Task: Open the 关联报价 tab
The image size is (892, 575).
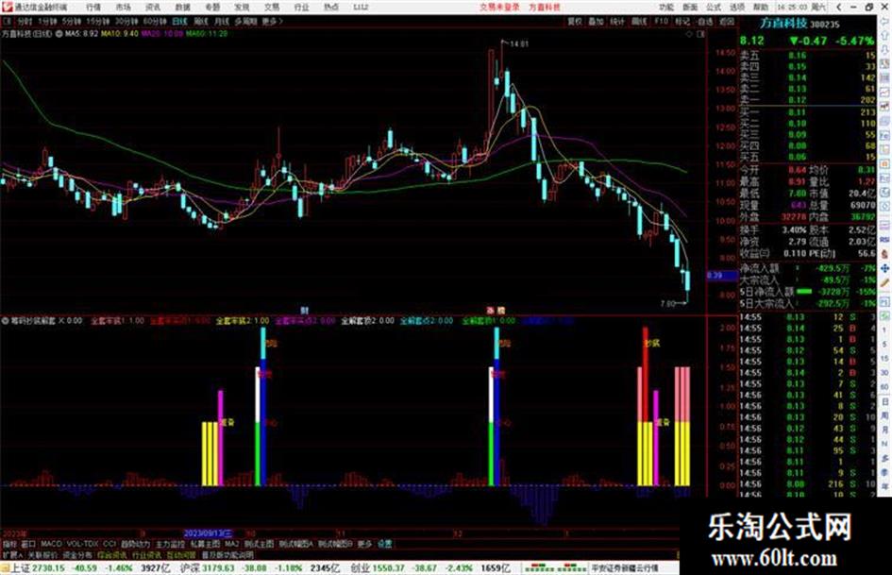Action: 42,555
